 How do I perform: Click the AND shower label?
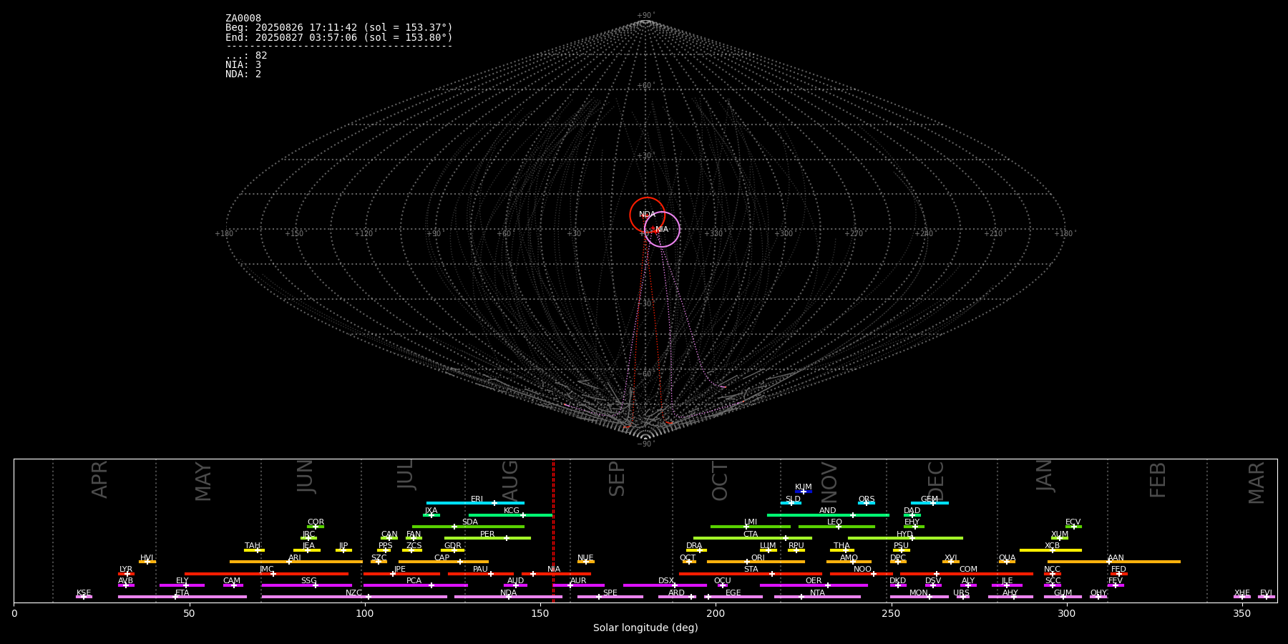[x=827, y=511]
